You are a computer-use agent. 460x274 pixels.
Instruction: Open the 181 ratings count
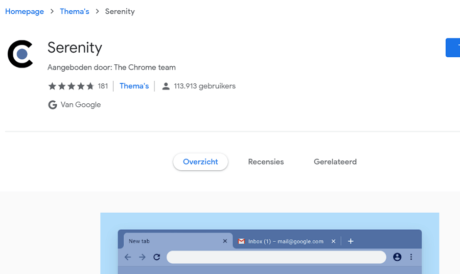point(103,86)
